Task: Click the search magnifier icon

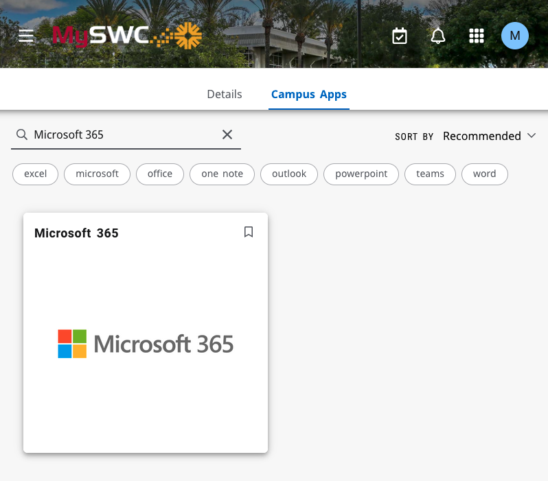Action: click(x=22, y=134)
